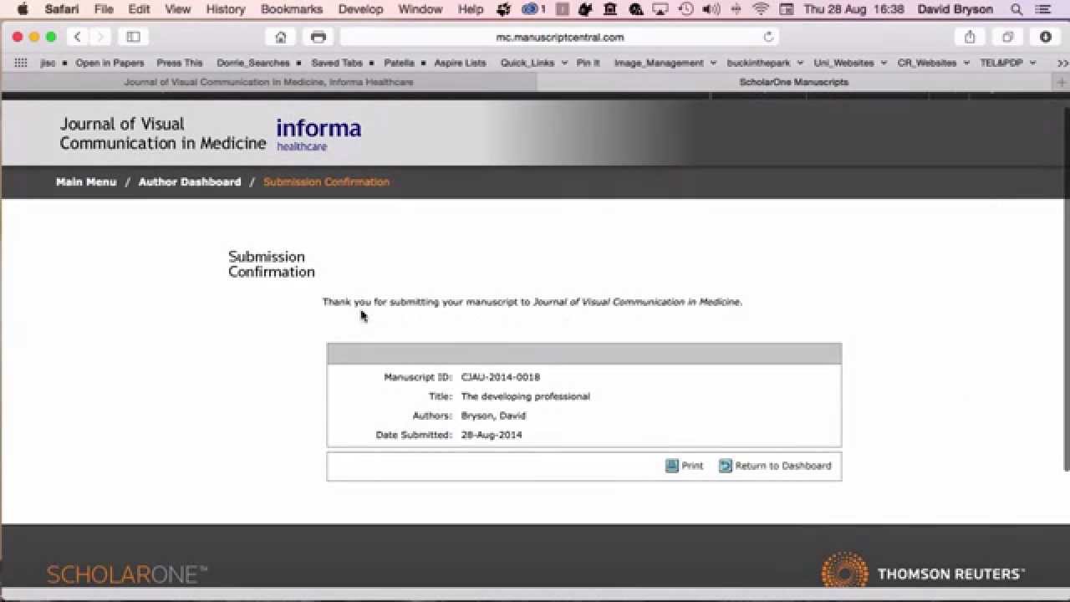This screenshot has height=602, width=1070.
Task: Click the title The developing professional
Action: tap(526, 396)
